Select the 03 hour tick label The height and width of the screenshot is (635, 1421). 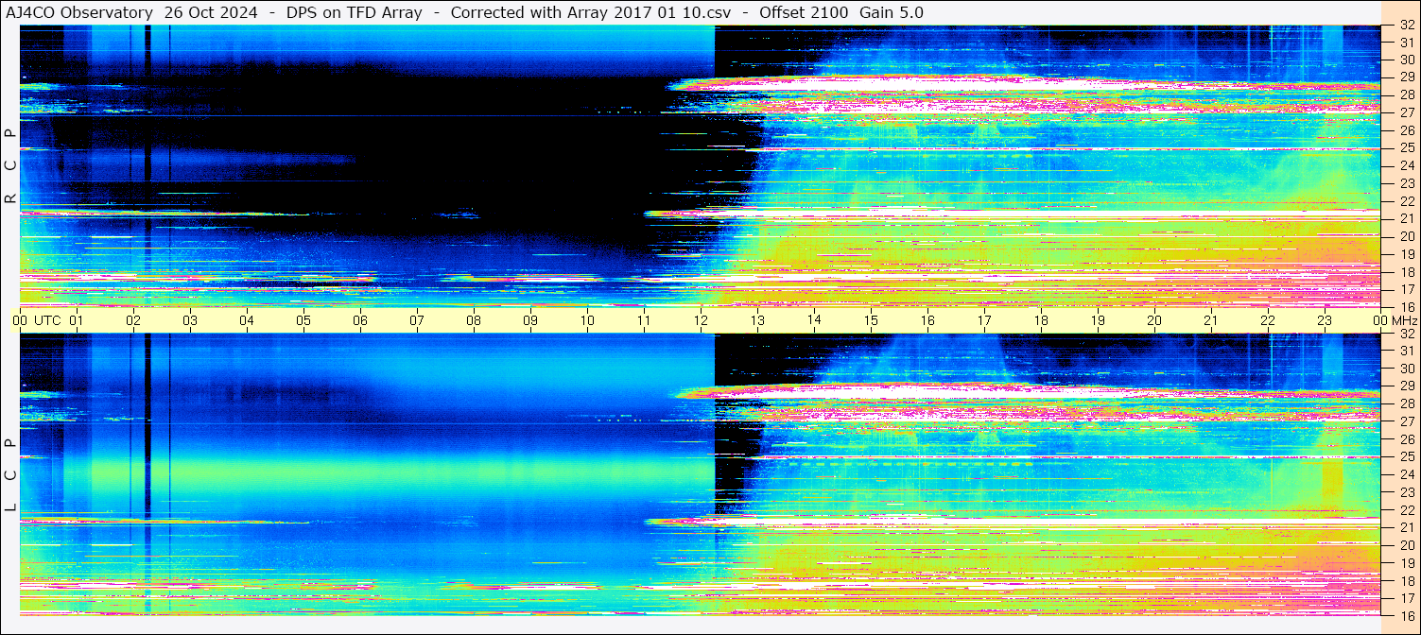pos(190,320)
